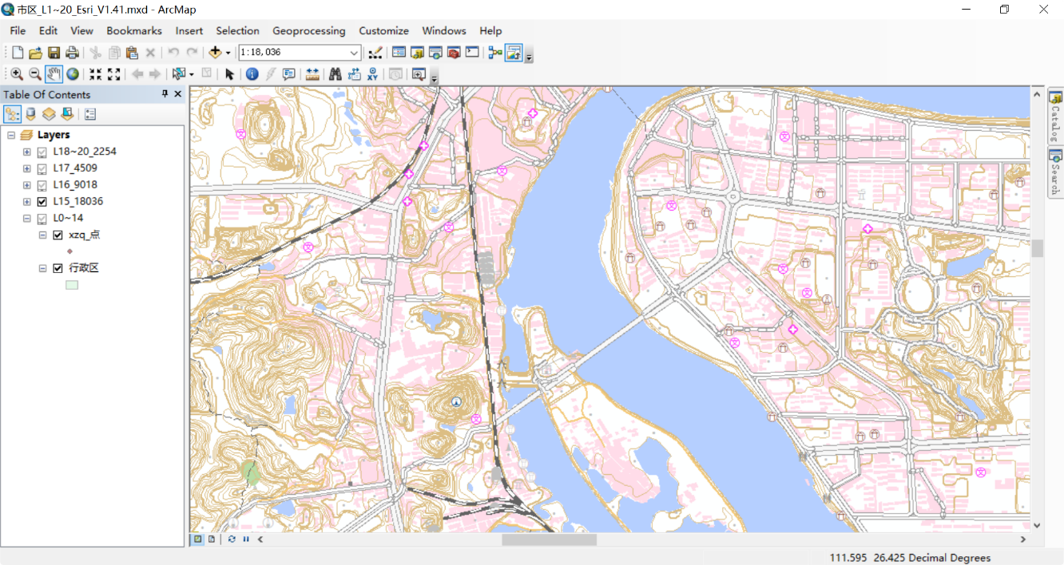Viewport: 1064px width, 565px height.
Task: Click the 行政区 layer color swatch
Action: [x=72, y=284]
